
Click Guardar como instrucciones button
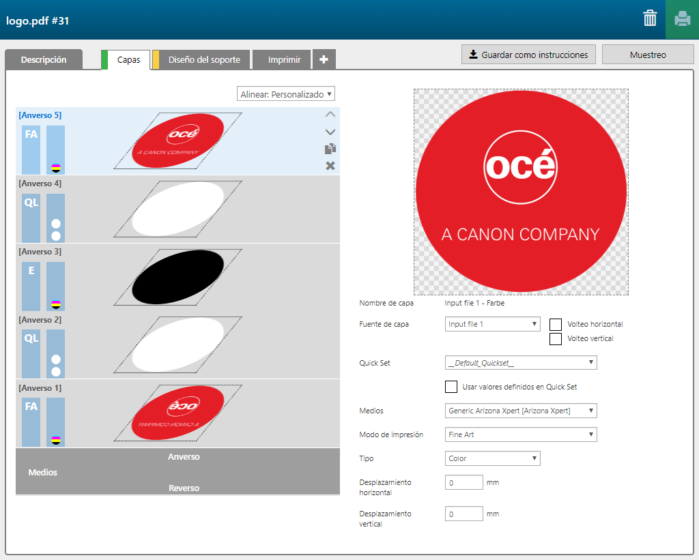[528, 55]
